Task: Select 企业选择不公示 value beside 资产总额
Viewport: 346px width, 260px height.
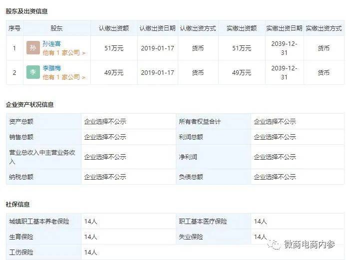Action: [105, 121]
